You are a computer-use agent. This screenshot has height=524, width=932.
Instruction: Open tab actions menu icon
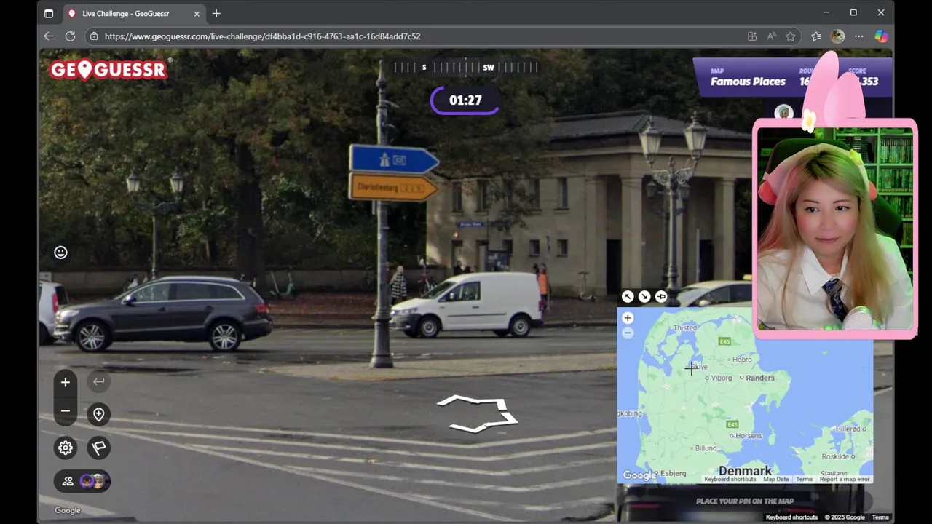[x=49, y=13]
